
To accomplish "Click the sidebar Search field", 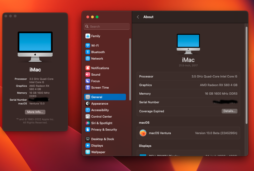I will [x=107, y=27].
